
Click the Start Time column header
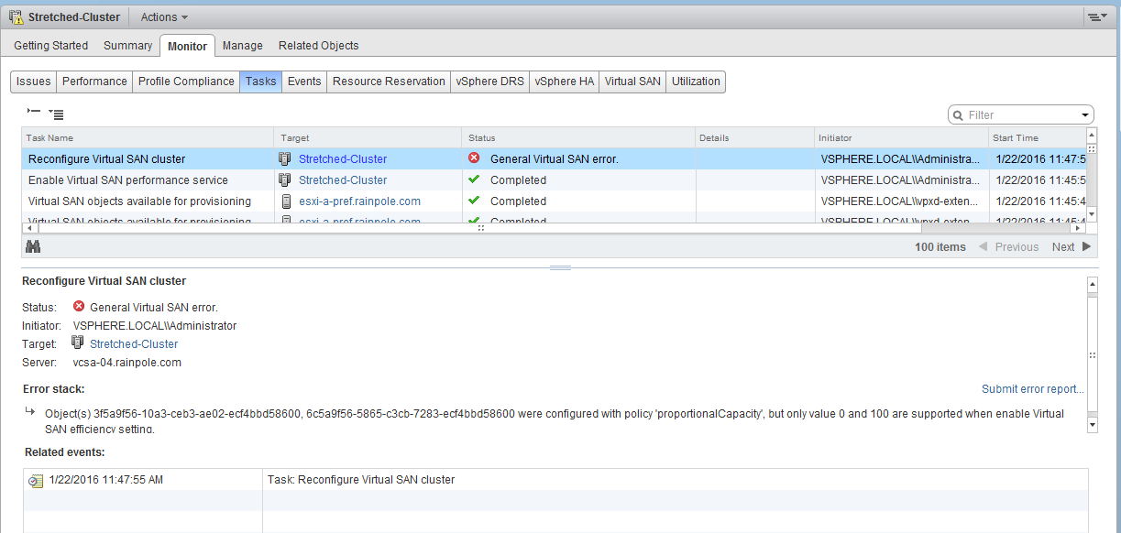(x=1015, y=137)
